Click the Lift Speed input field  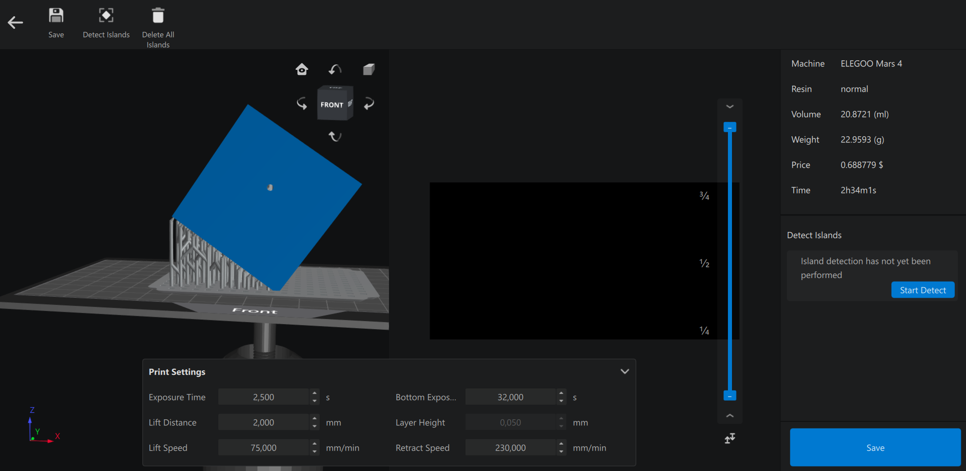click(x=263, y=448)
